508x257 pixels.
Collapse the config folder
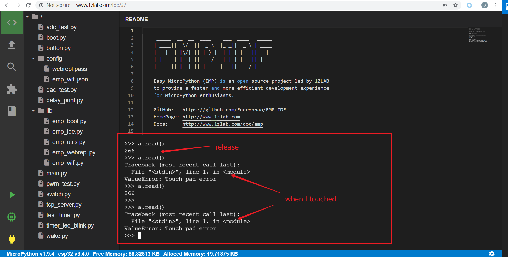[x=33, y=58]
